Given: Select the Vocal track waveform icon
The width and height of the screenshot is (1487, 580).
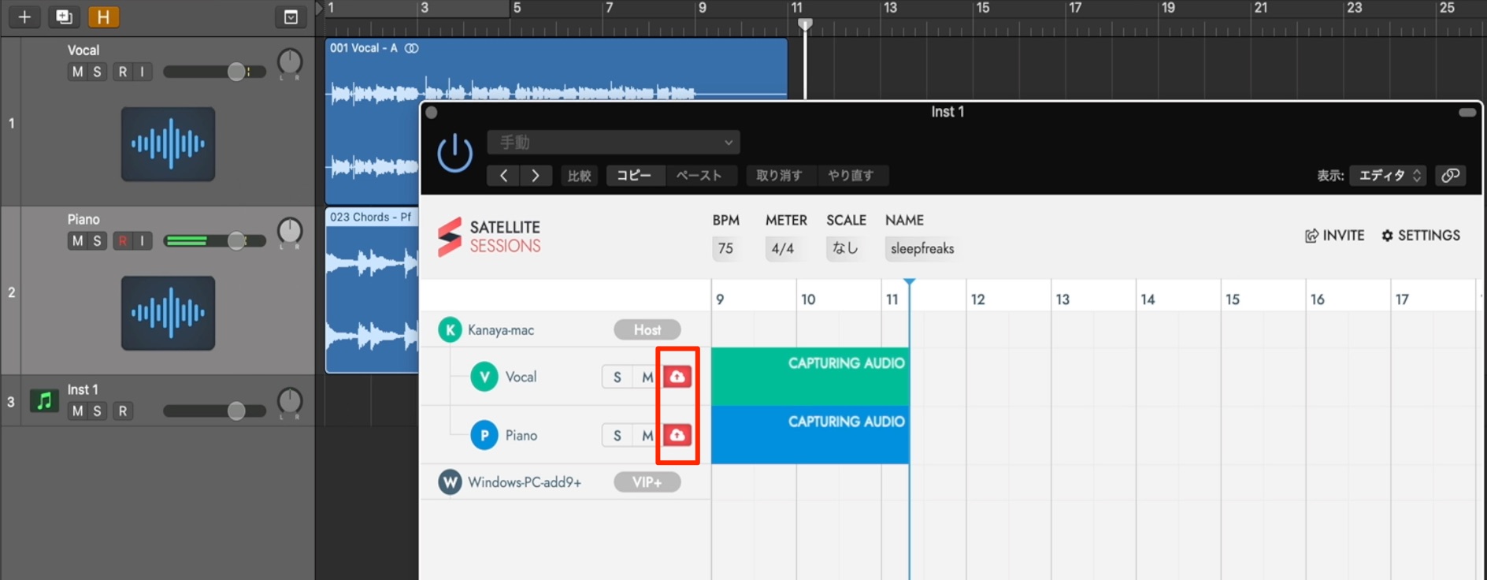Looking at the screenshot, I should (x=168, y=144).
